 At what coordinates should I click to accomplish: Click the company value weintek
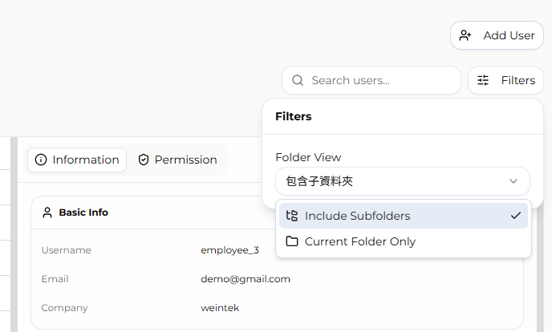(220, 308)
